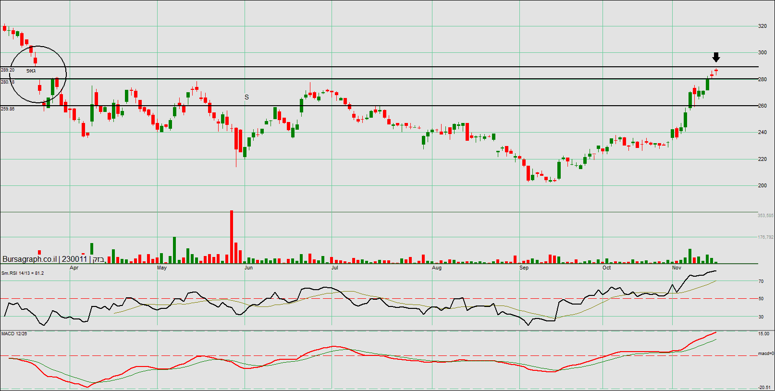Click the 'S' annotation letter on chart
The height and width of the screenshot is (391, 775).
coord(246,97)
